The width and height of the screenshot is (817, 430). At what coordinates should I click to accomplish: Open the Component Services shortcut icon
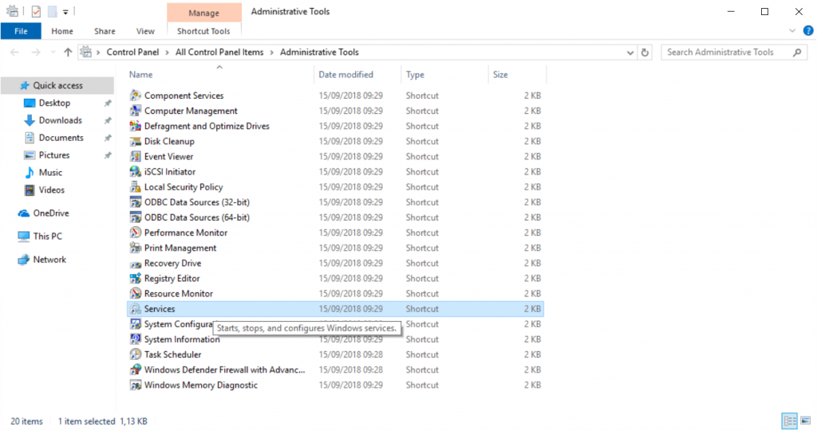[136, 95]
